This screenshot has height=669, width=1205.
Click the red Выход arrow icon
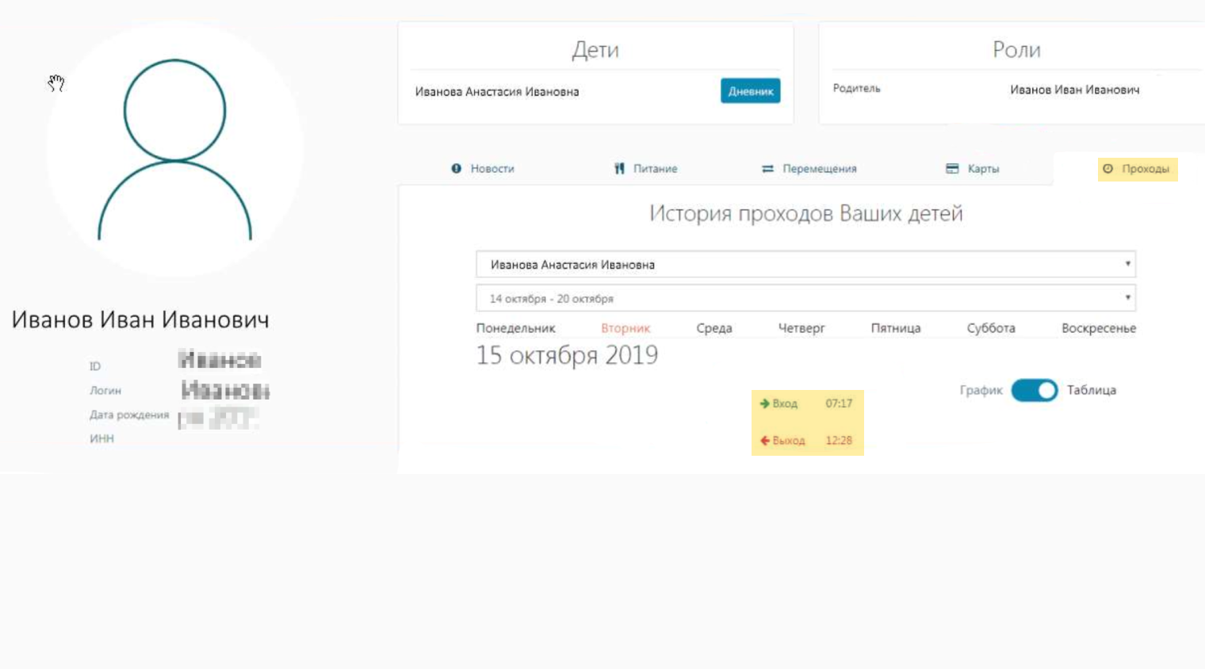(x=764, y=441)
